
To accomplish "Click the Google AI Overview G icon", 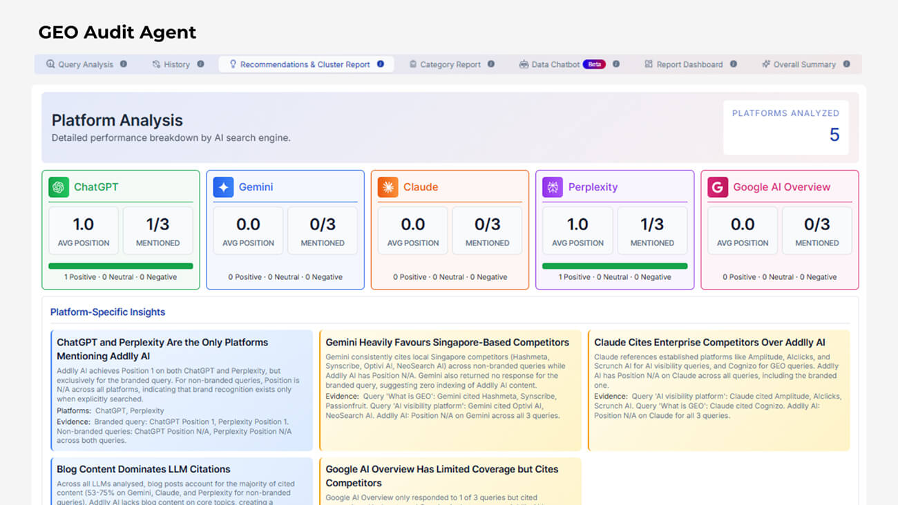I will (718, 187).
